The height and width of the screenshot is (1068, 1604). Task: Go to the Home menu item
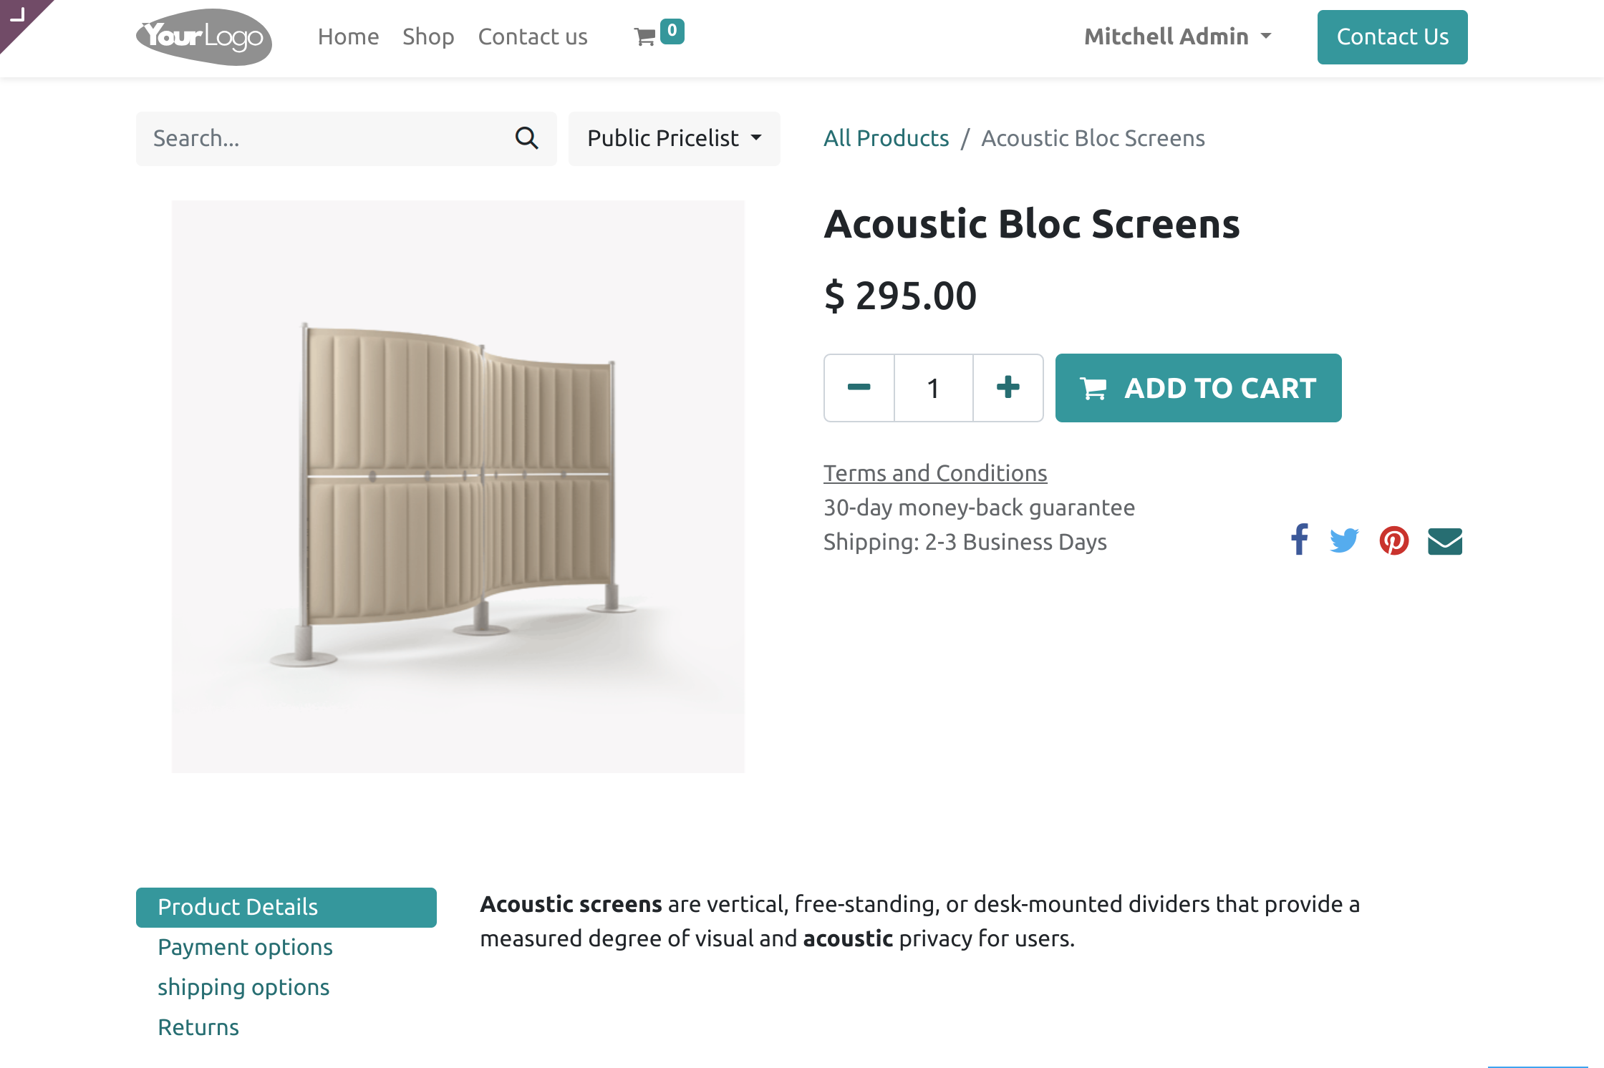[x=348, y=37]
